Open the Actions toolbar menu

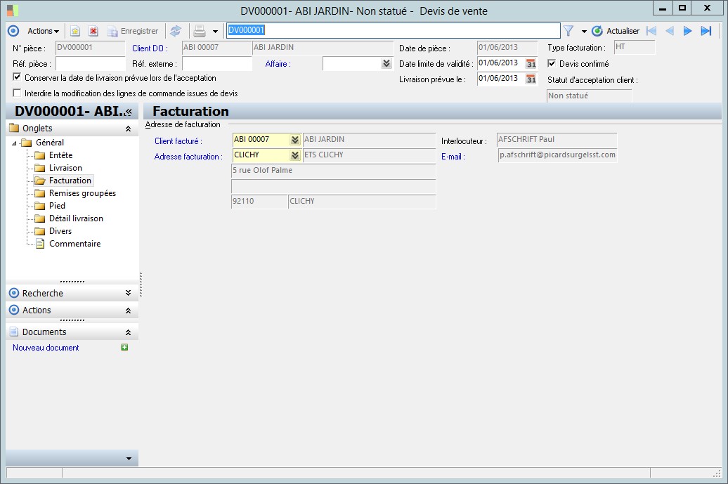42,31
